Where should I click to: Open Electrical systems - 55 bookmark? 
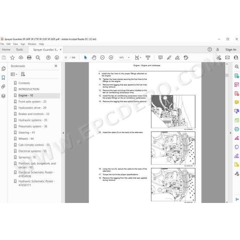click(x=33, y=151)
